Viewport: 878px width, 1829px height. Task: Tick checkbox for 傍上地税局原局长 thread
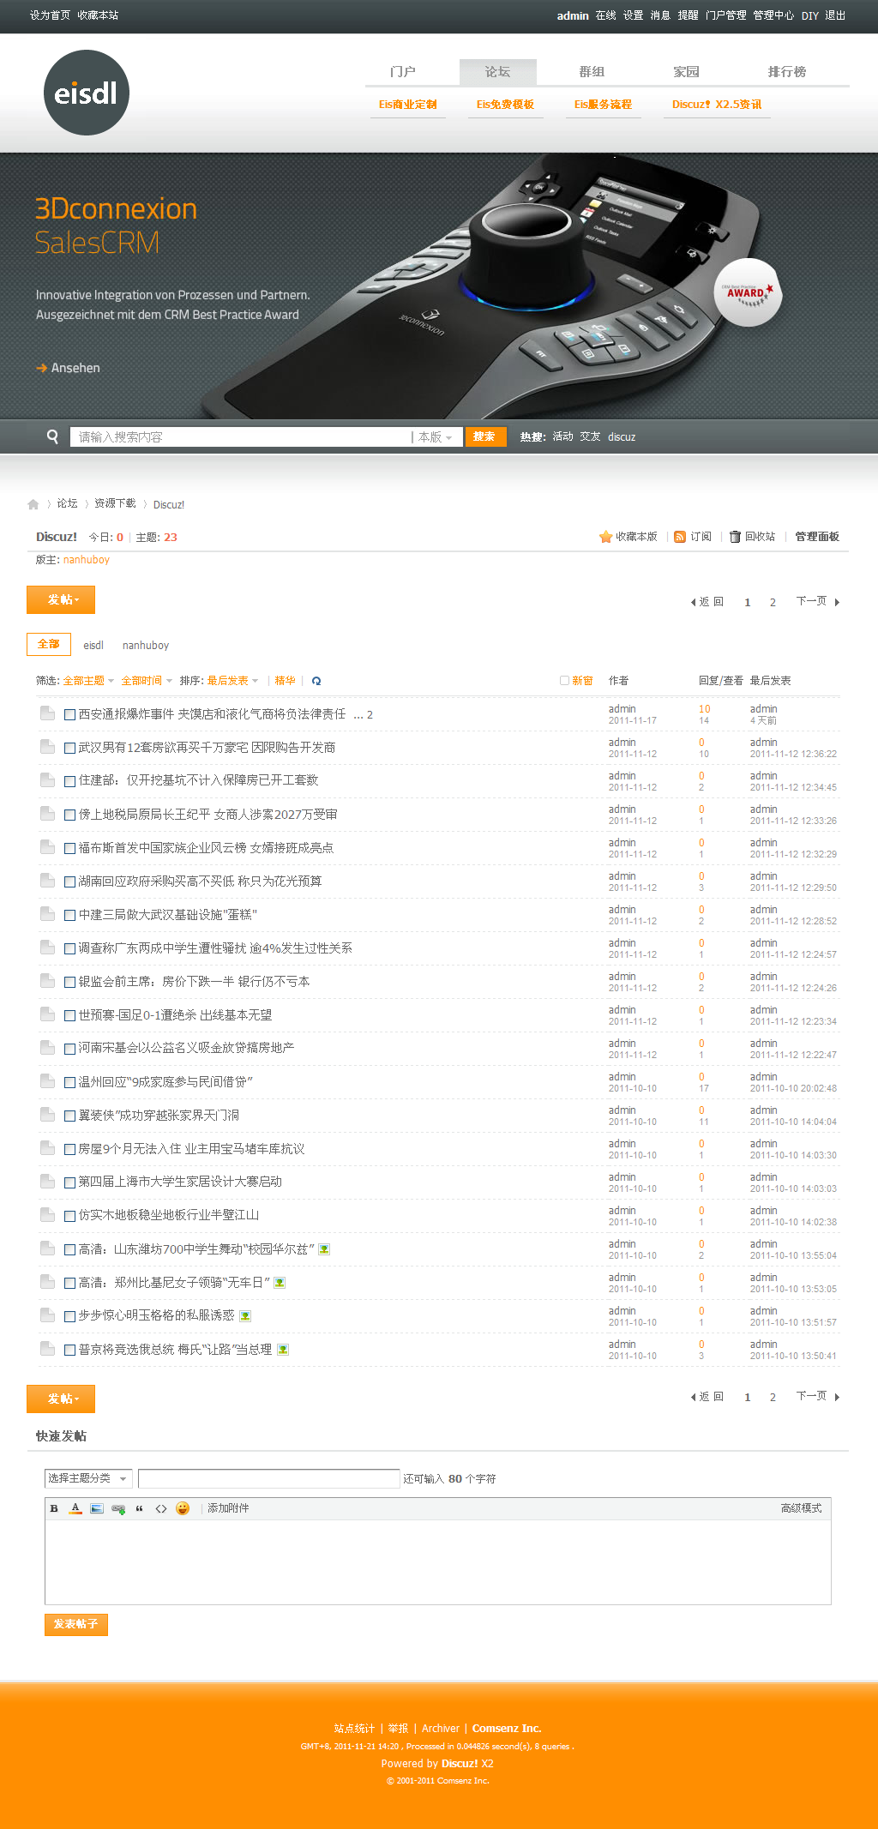70,815
